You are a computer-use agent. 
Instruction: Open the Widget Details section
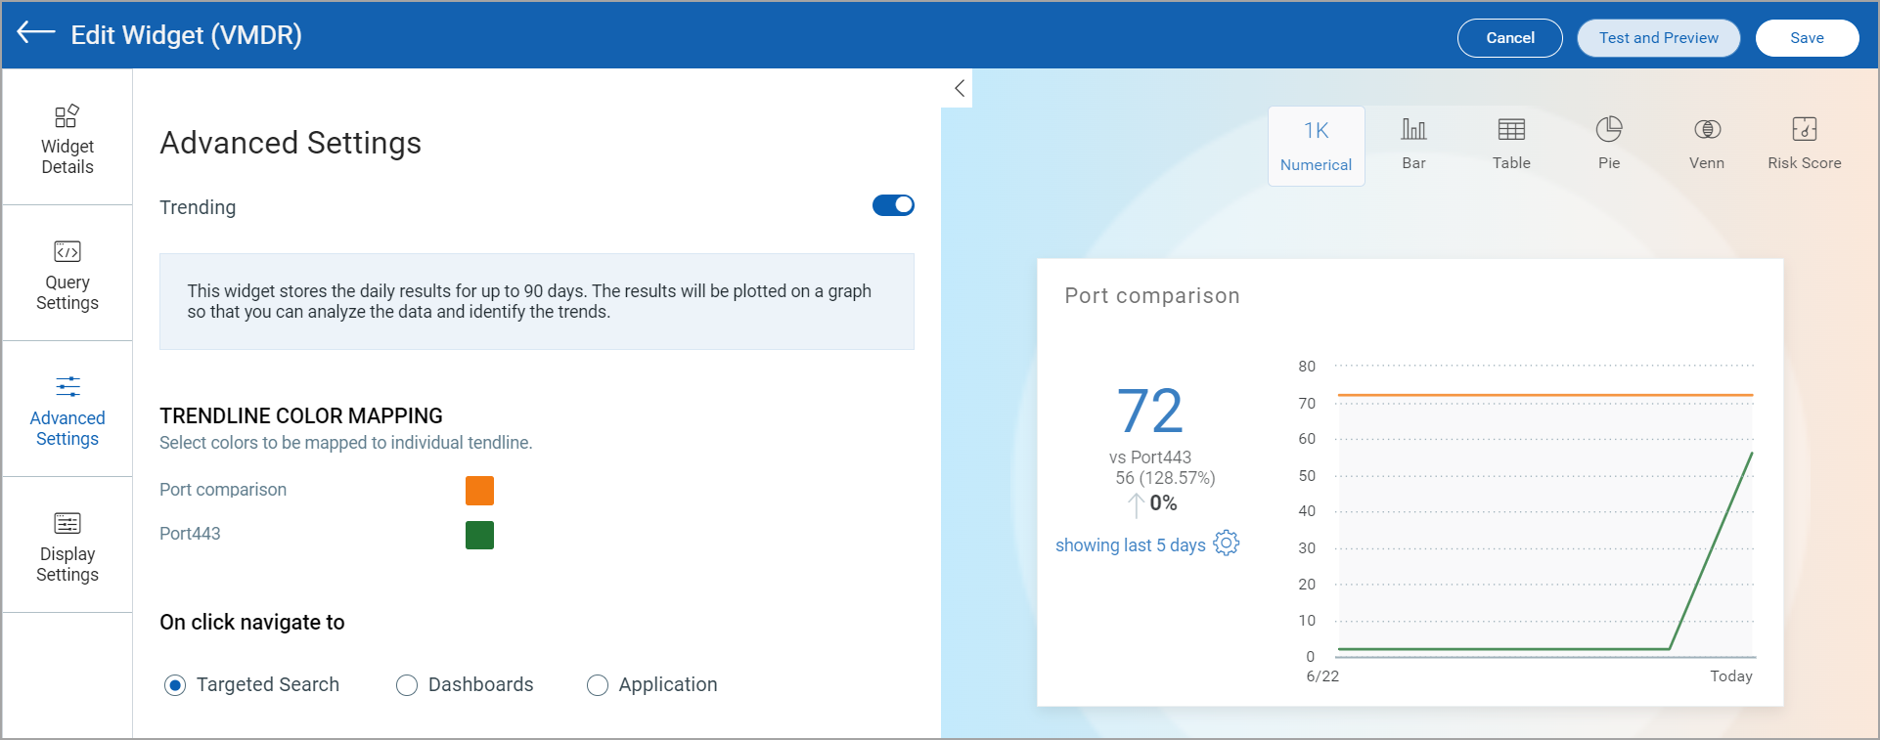pos(67,138)
